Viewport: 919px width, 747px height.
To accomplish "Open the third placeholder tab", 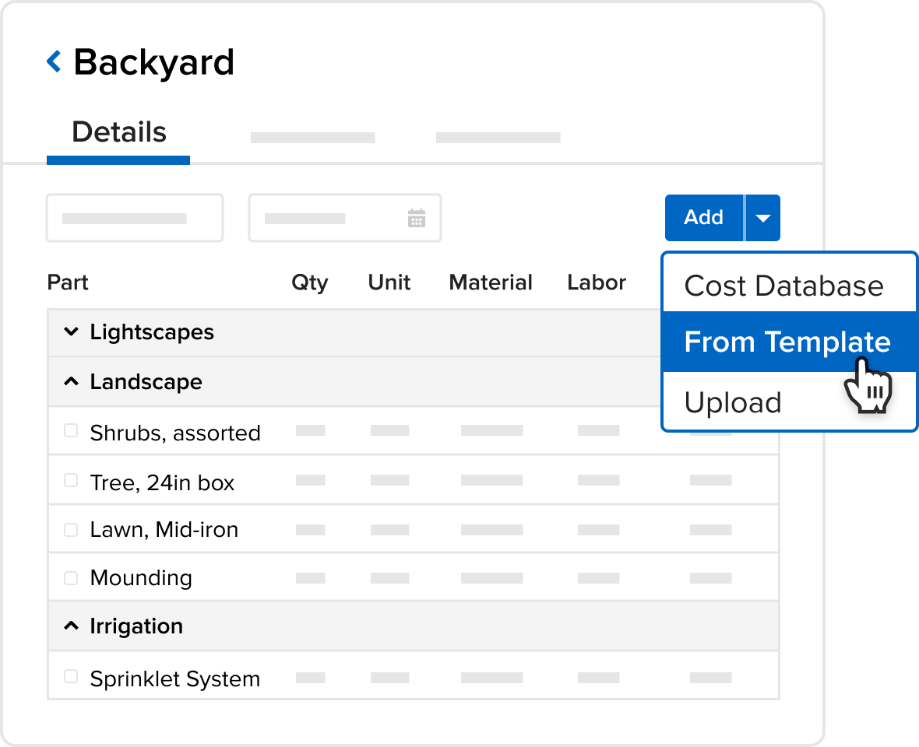I will [498, 138].
